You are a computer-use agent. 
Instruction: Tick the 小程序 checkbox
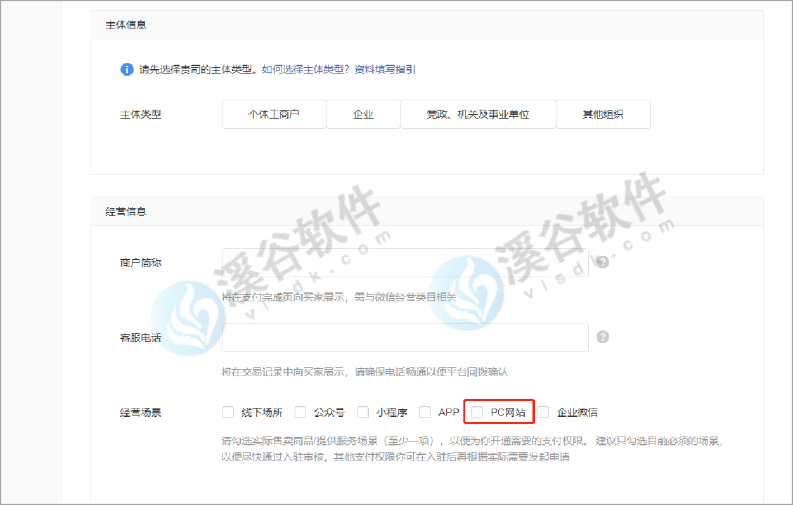click(363, 412)
